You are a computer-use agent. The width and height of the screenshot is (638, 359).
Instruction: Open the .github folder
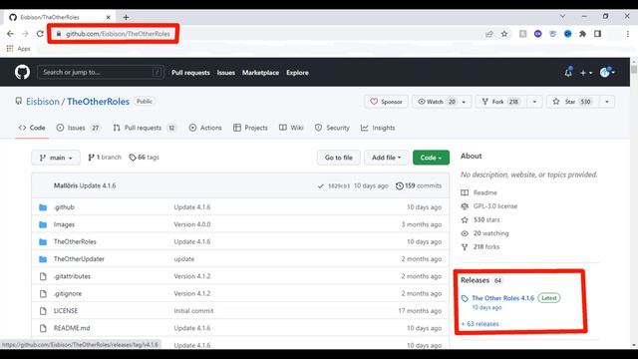point(64,207)
